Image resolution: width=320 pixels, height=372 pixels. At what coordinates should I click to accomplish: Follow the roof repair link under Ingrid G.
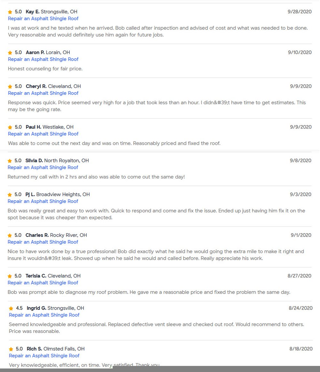tap(44, 315)
